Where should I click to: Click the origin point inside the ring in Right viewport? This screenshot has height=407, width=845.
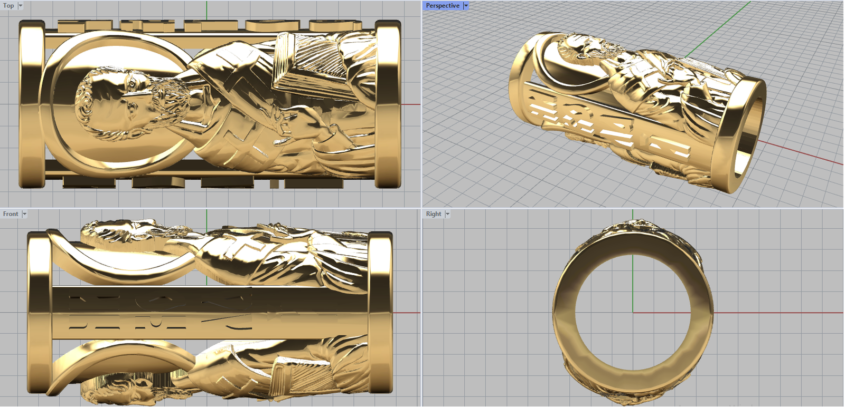tap(633, 312)
